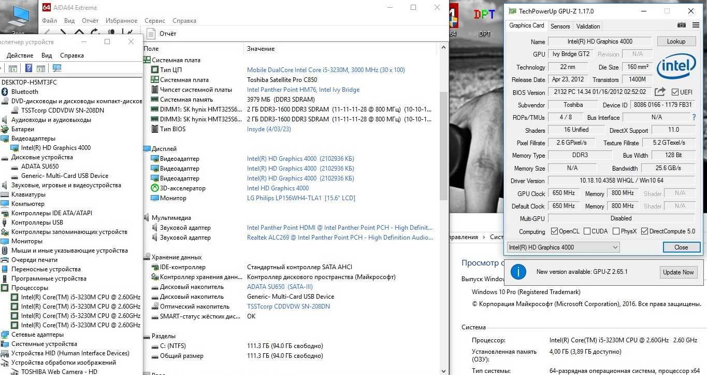Toggle the DirectCompute 5.0 checkbox
The height and width of the screenshot is (375, 707).
pyautogui.click(x=645, y=231)
